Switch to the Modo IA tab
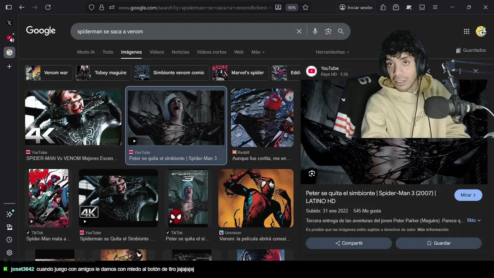494x278 pixels. (x=86, y=52)
